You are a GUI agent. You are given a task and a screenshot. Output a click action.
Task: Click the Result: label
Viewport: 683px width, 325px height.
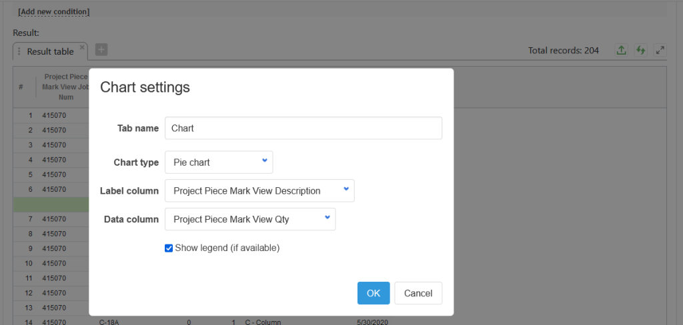click(x=26, y=33)
